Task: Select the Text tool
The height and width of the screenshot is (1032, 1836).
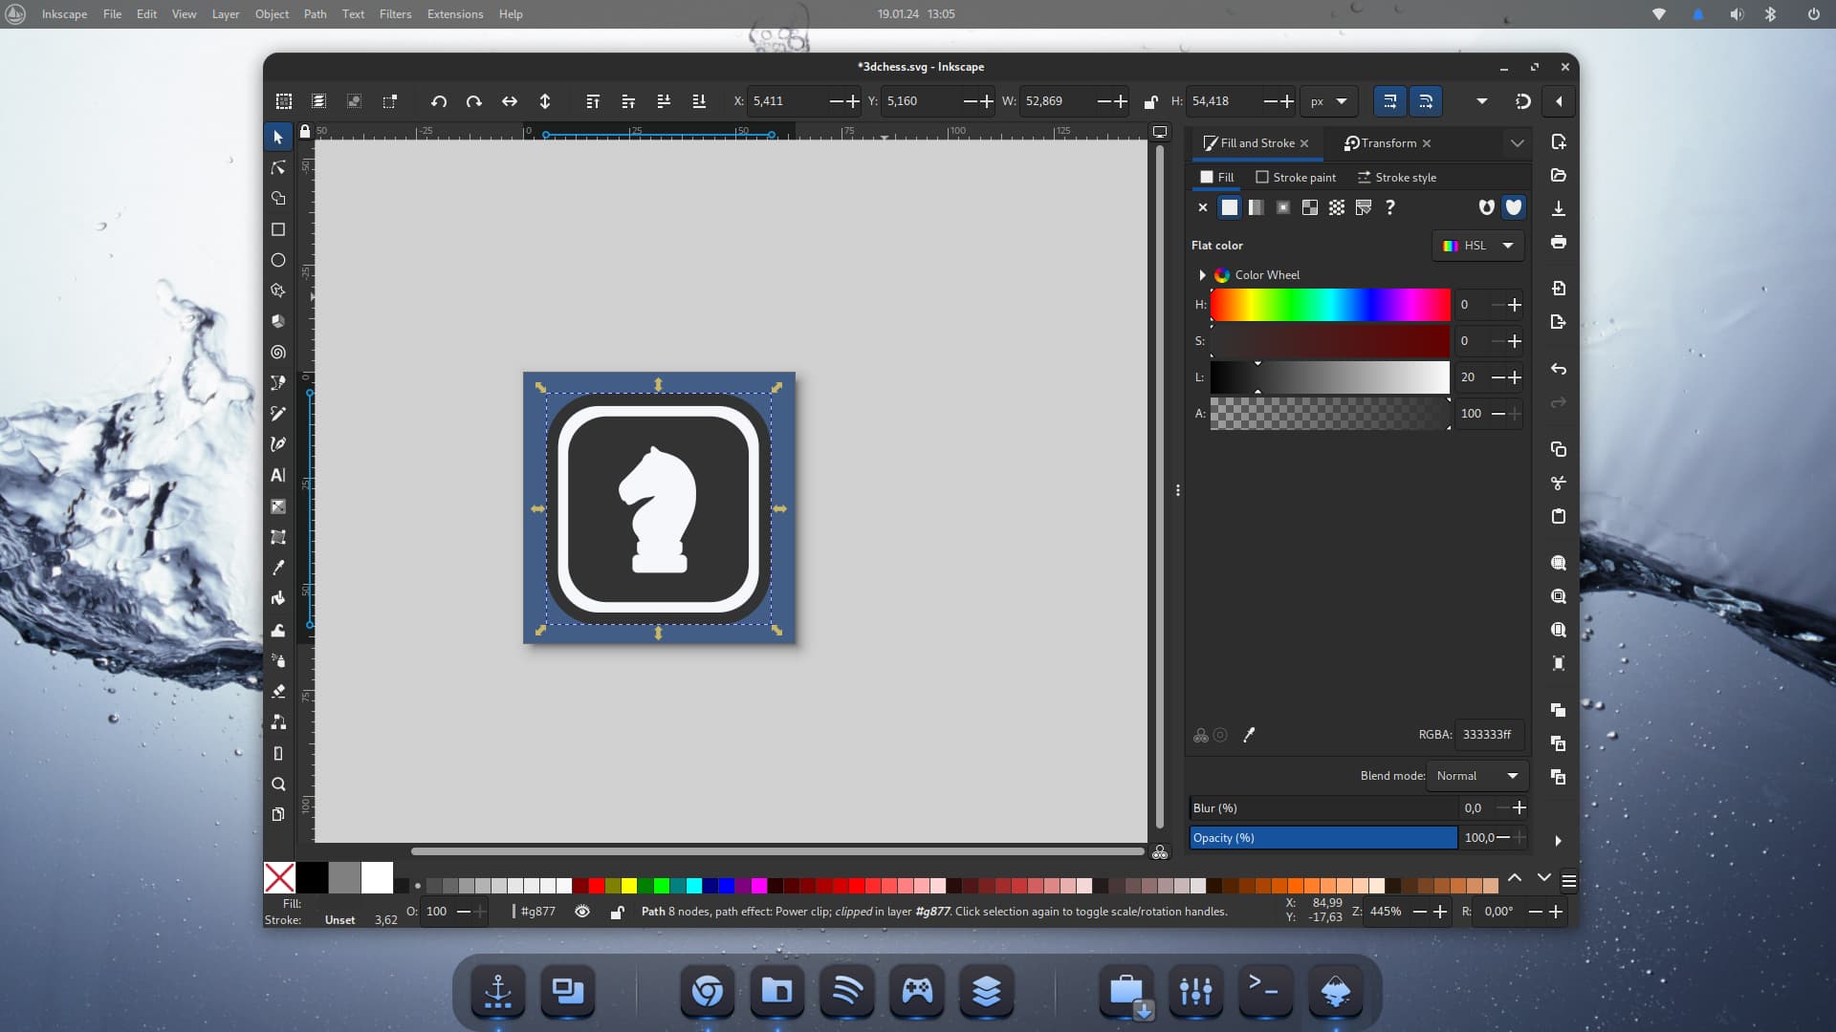Action: coord(278,475)
